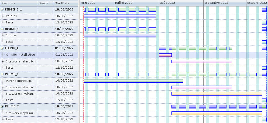The image size is (268, 123).
Task: Select the On-site installation task row
Action: (x=20, y=55)
